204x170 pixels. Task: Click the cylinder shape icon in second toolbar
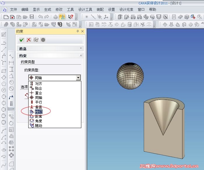point(130,24)
